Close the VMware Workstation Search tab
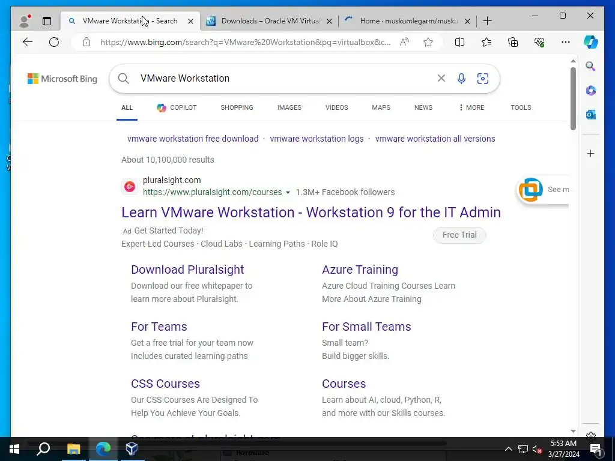Screen dimensions: 615x461 point(190,21)
